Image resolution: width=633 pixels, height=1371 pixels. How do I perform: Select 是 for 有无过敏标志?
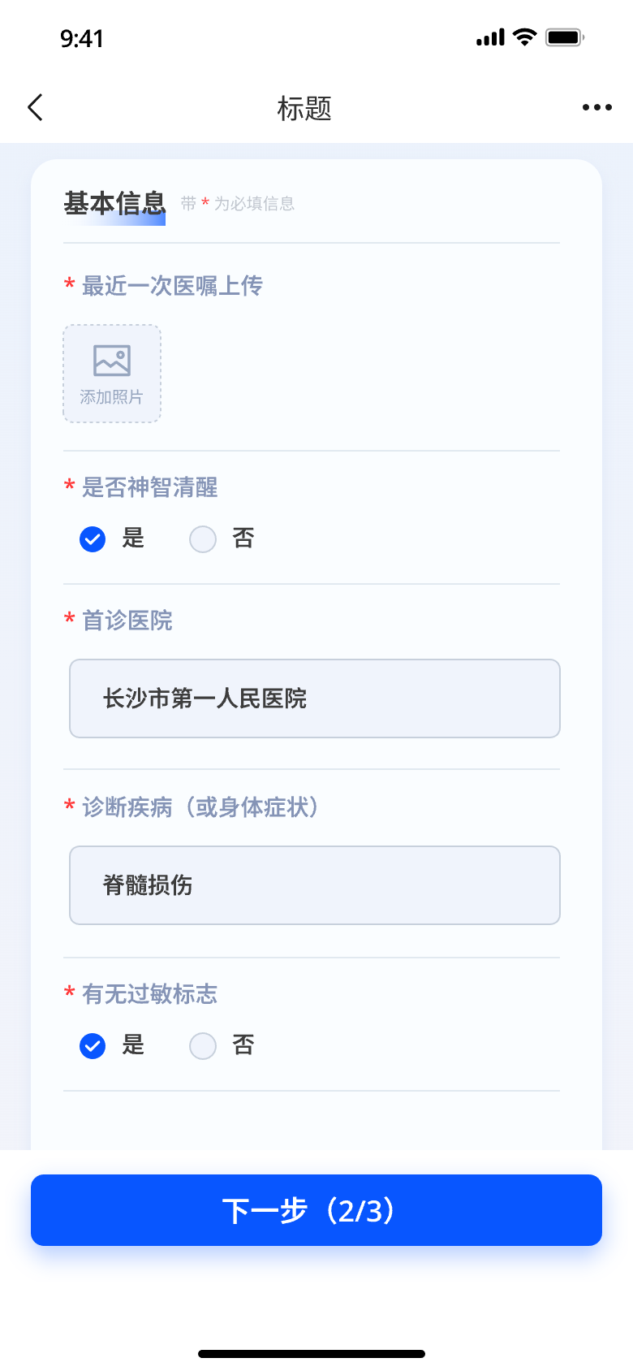(x=93, y=1045)
